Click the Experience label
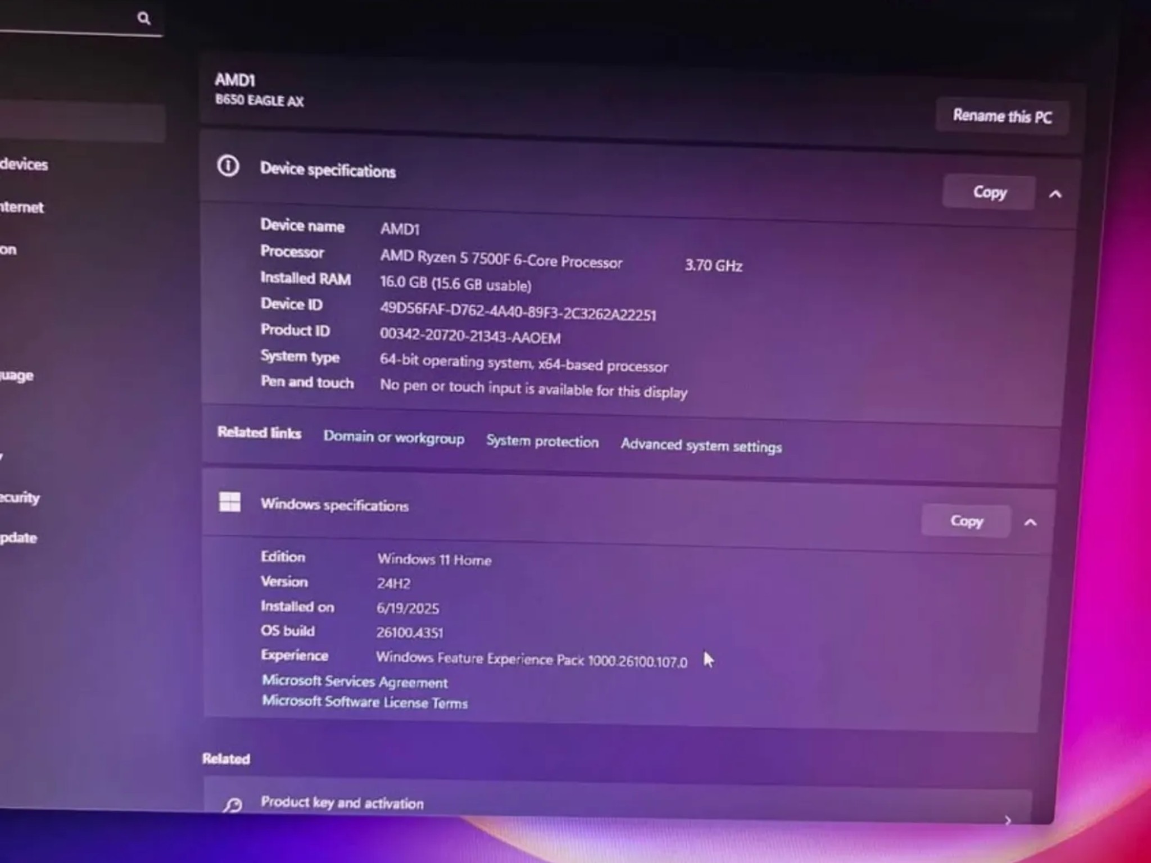The width and height of the screenshot is (1151, 863). 294,655
